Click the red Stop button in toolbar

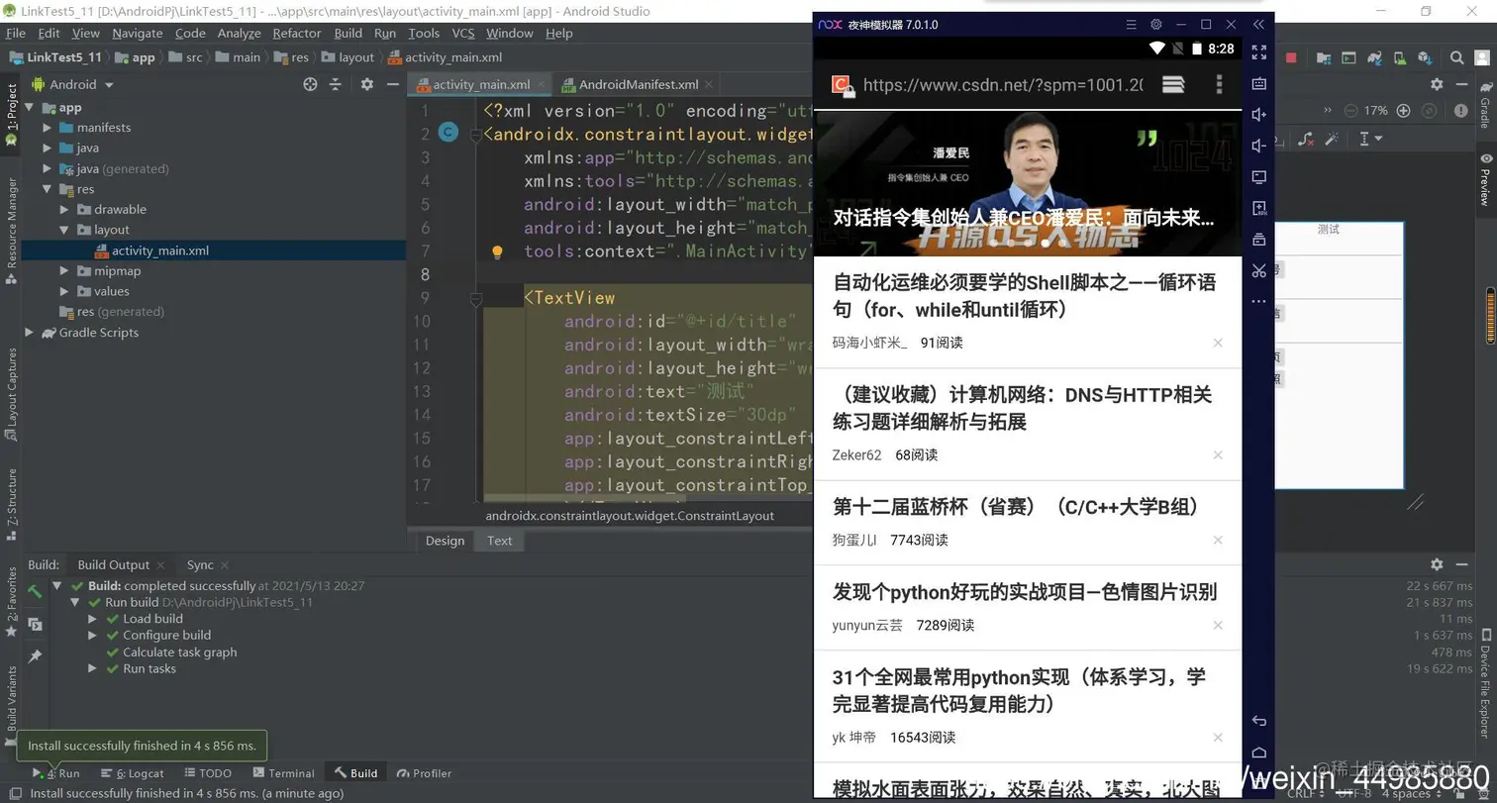point(1291,58)
